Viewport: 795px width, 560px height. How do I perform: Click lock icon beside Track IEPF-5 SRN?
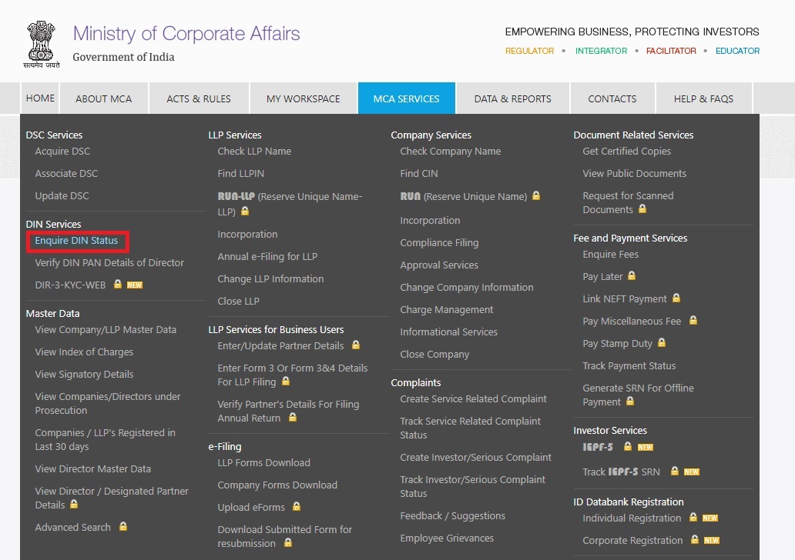675,471
